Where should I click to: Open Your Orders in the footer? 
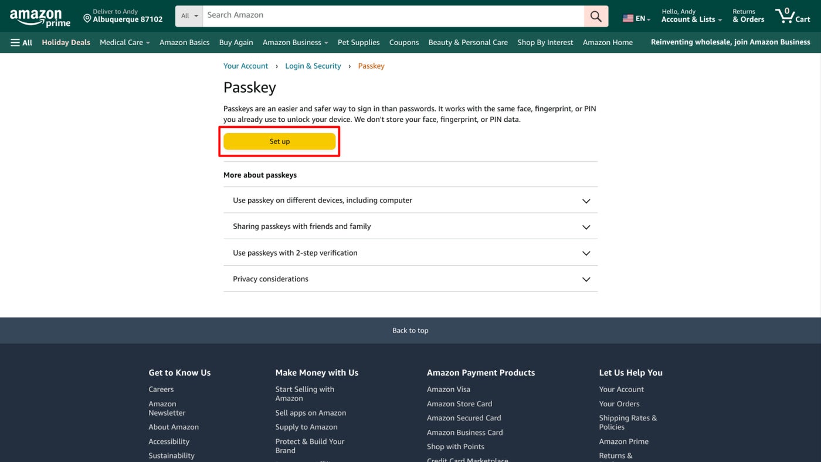[619, 404]
